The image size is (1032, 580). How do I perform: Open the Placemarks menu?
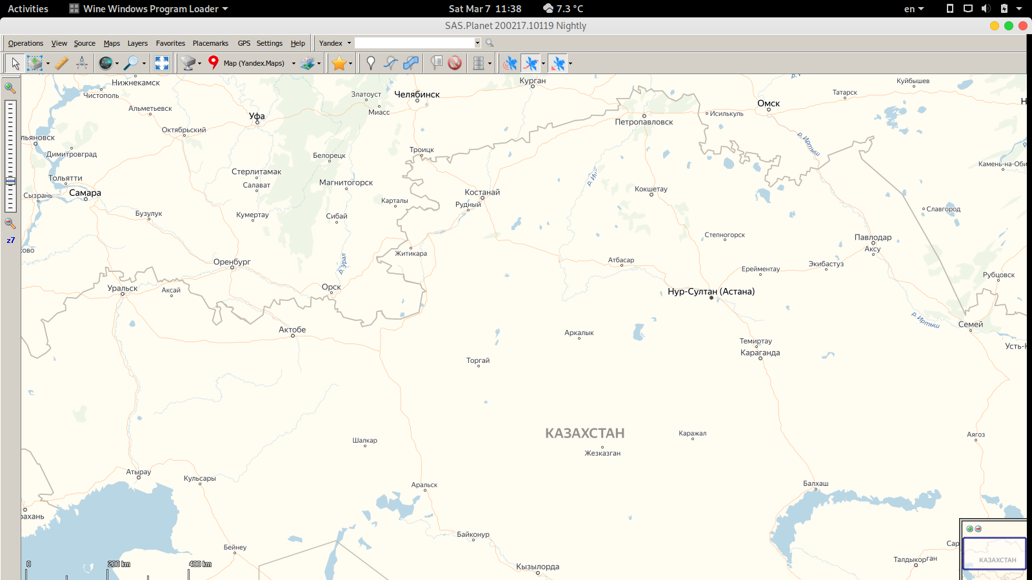point(210,43)
